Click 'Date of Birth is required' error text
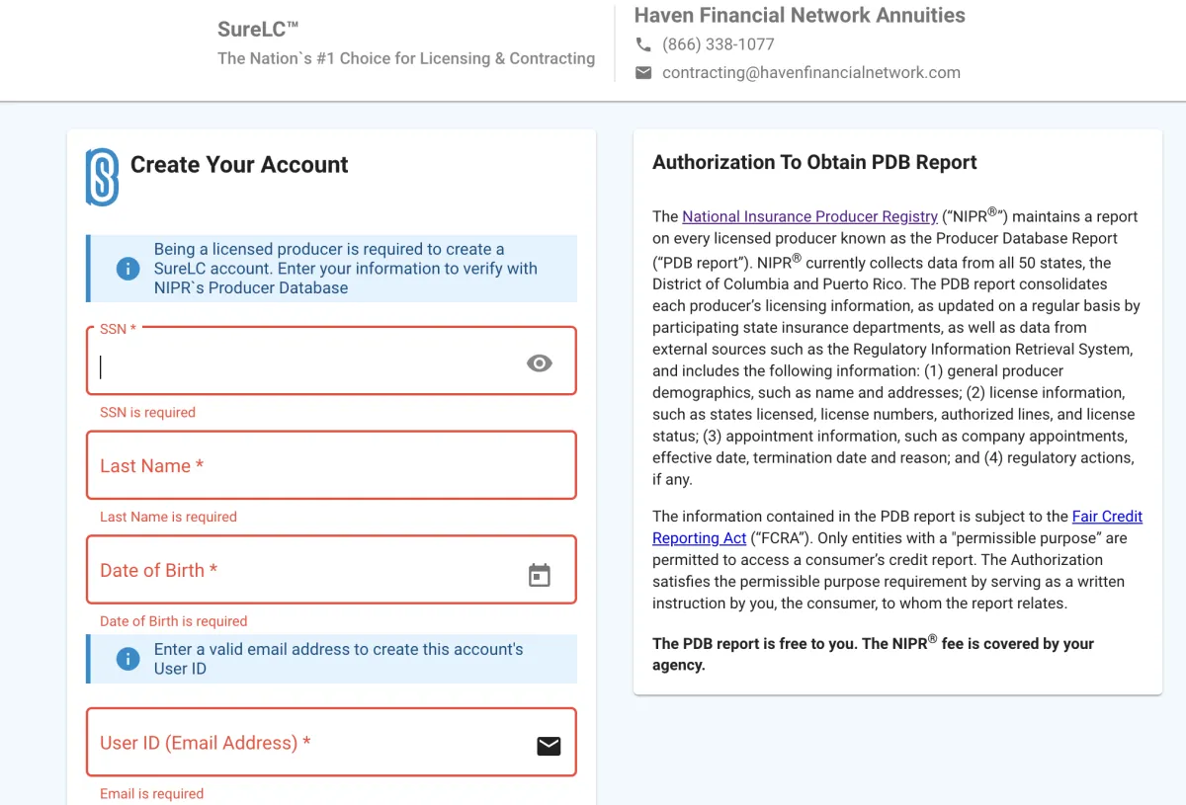This screenshot has width=1186, height=805. tap(173, 621)
